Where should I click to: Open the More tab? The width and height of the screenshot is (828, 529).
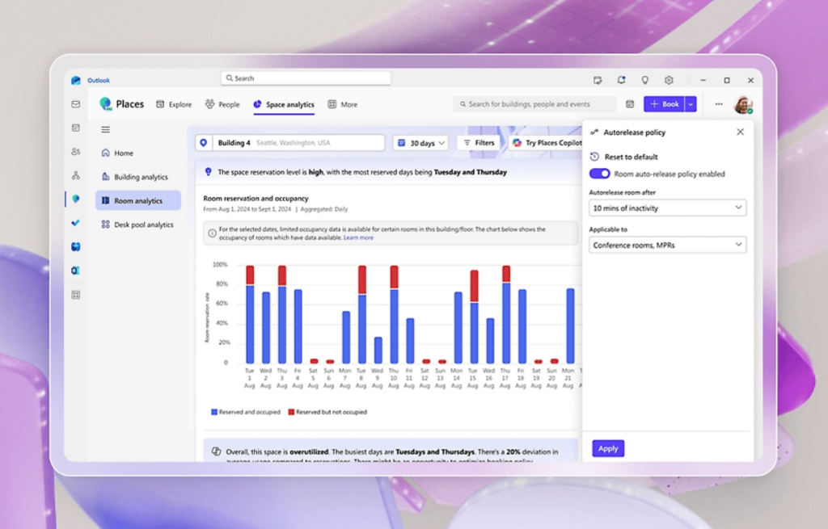(342, 104)
